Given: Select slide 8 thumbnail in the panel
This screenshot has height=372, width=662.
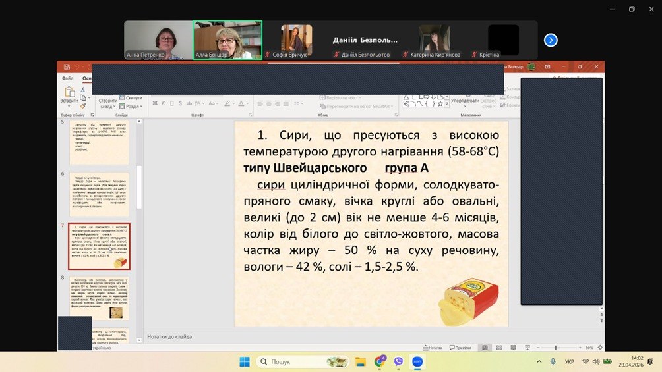Looking at the screenshot, I should 100,298.
